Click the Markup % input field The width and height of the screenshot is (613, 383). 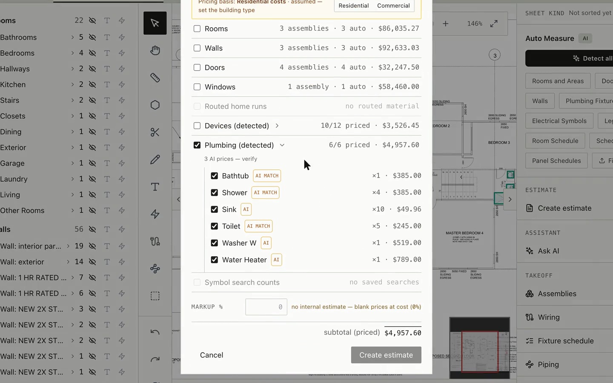tap(266, 307)
